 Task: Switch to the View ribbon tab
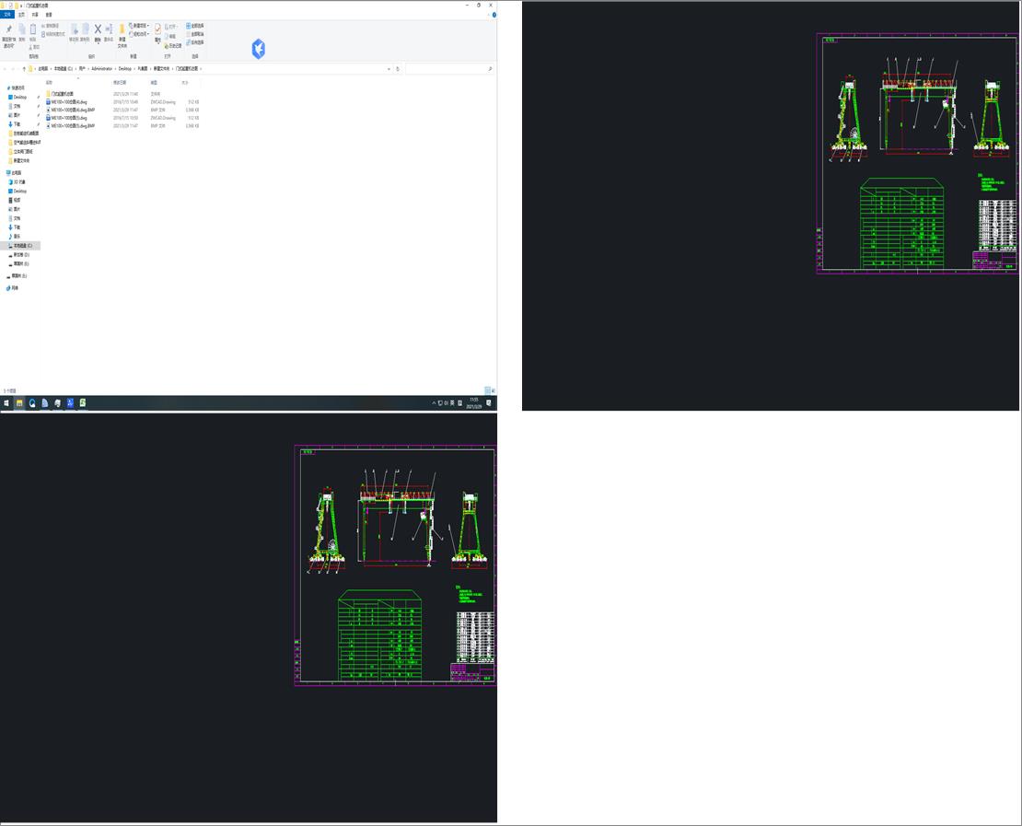[x=49, y=15]
